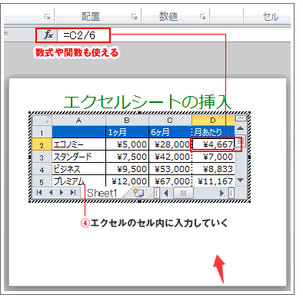Select column D header
The height and width of the screenshot is (298, 303).
(213, 121)
